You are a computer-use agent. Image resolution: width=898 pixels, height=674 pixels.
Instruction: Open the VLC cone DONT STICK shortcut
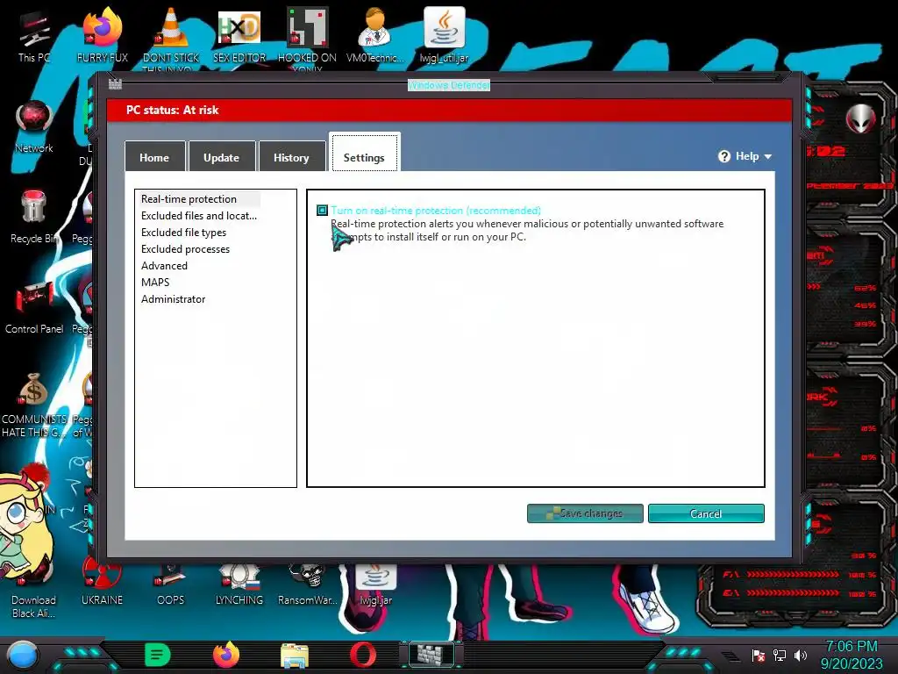pyautogui.click(x=171, y=35)
